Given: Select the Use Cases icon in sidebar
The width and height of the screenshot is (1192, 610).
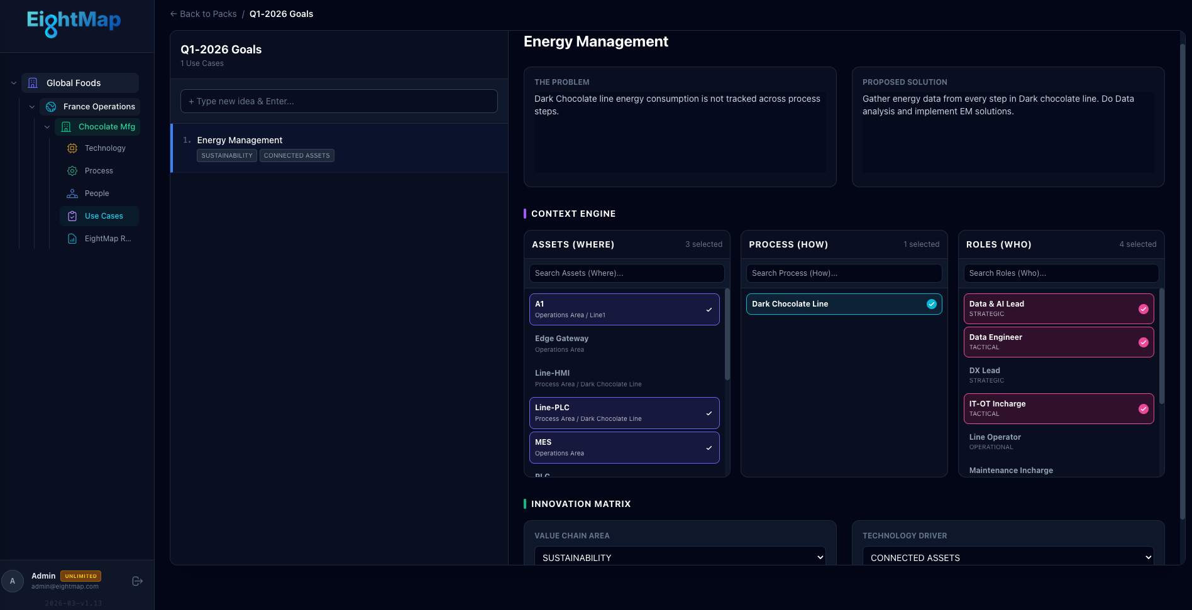Looking at the screenshot, I should pyautogui.click(x=72, y=215).
